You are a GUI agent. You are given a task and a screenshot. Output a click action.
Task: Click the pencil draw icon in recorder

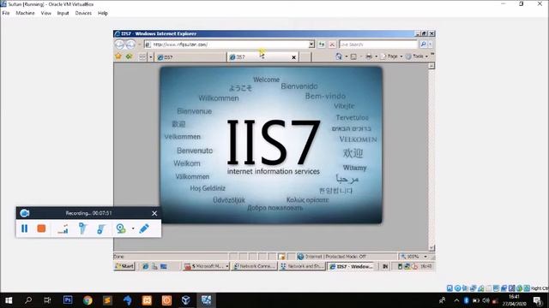coord(144,228)
